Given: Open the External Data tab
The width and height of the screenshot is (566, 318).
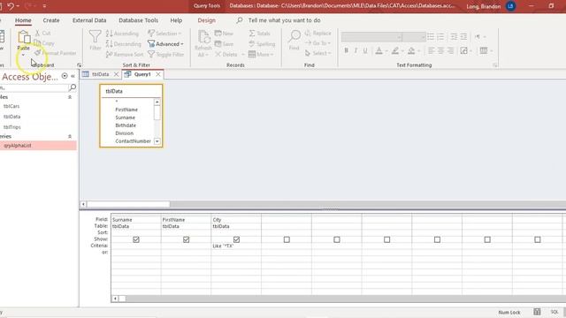Looking at the screenshot, I should (x=89, y=20).
